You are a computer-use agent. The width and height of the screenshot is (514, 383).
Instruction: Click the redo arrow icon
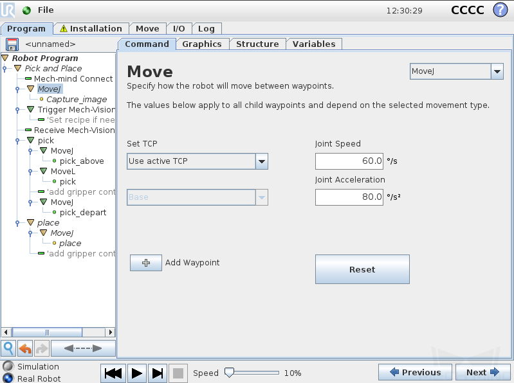tap(42, 348)
